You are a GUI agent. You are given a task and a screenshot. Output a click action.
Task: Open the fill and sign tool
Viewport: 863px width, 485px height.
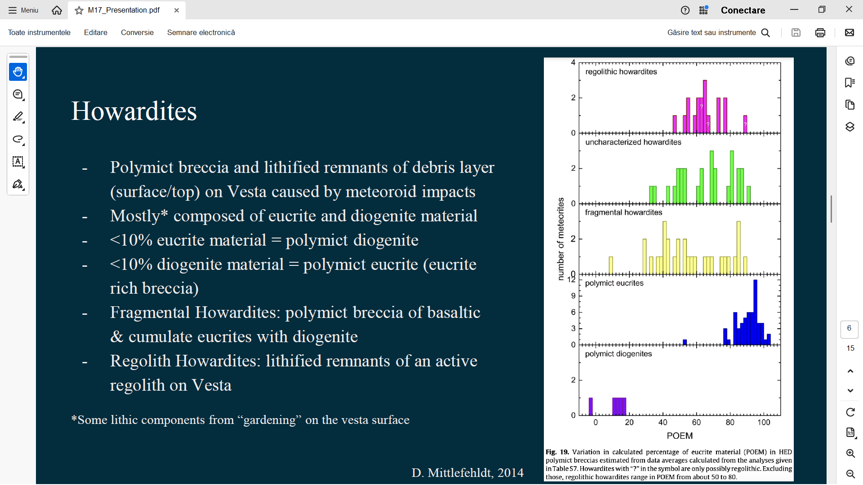(x=18, y=184)
